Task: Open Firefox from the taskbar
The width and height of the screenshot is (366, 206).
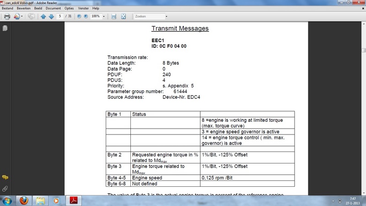Action: click(x=24, y=200)
